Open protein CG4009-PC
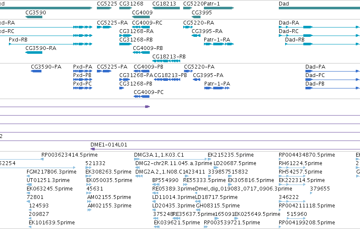This screenshot has width=360, height=229. tap(142, 97)
